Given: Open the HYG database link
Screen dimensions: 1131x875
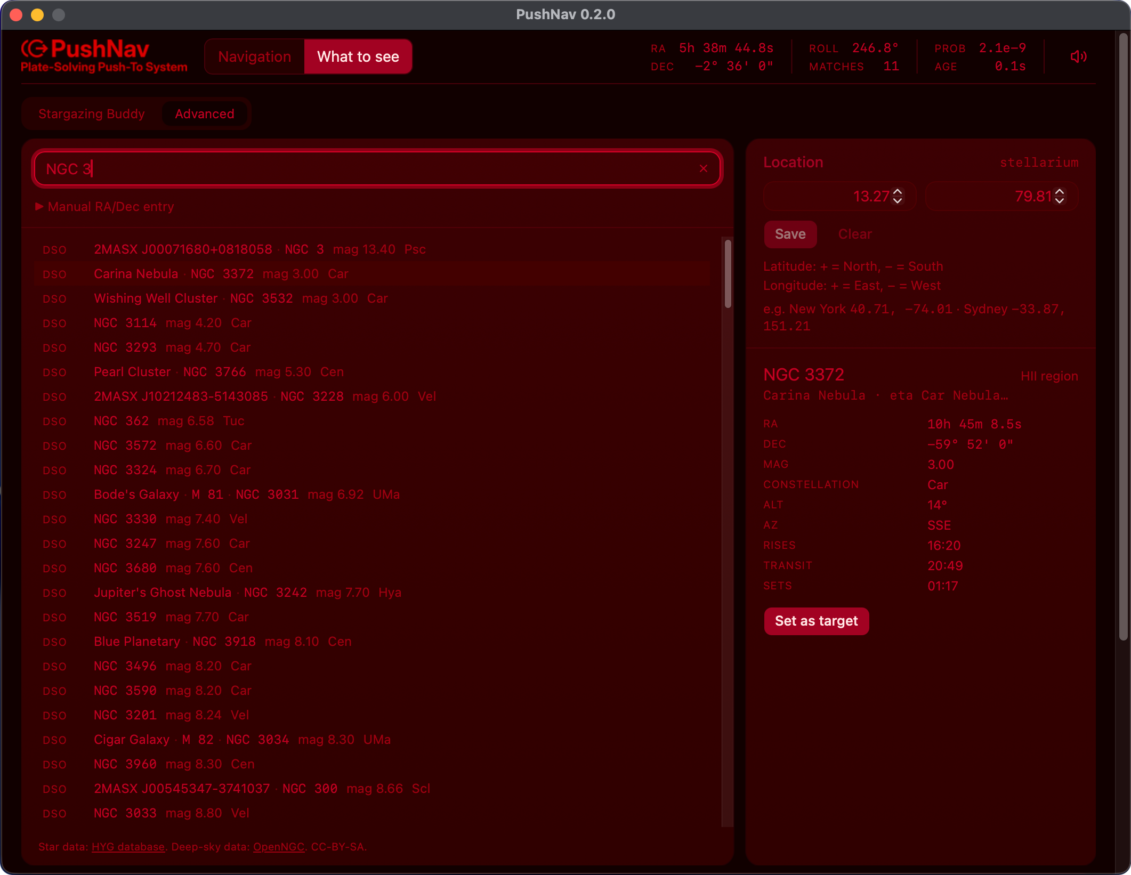Looking at the screenshot, I should tap(128, 847).
